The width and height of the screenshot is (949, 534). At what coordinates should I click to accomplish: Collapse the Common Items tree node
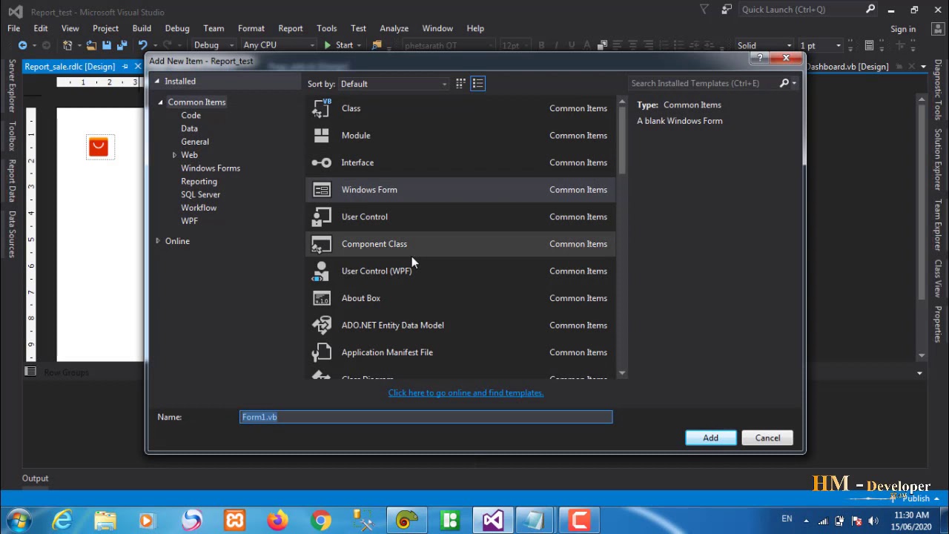(161, 102)
